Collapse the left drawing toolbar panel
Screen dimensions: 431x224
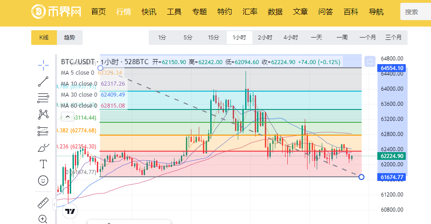tap(55, 204)
